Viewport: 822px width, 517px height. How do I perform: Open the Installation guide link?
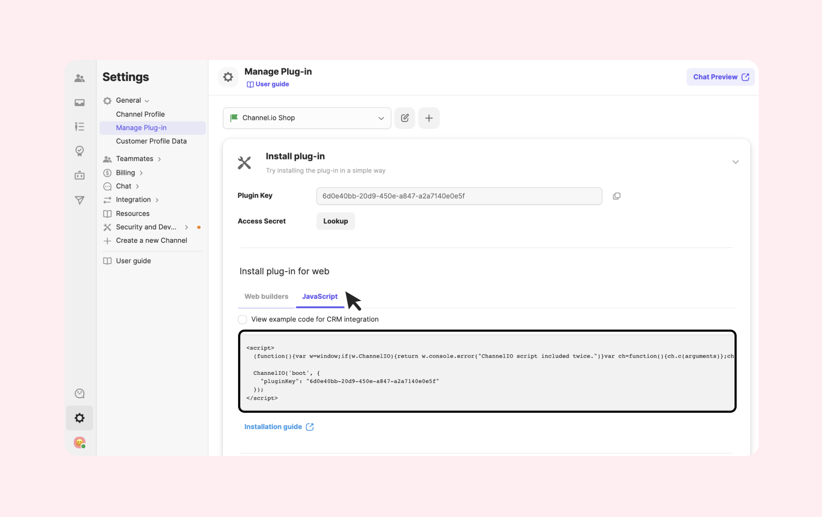pos(273,427)
